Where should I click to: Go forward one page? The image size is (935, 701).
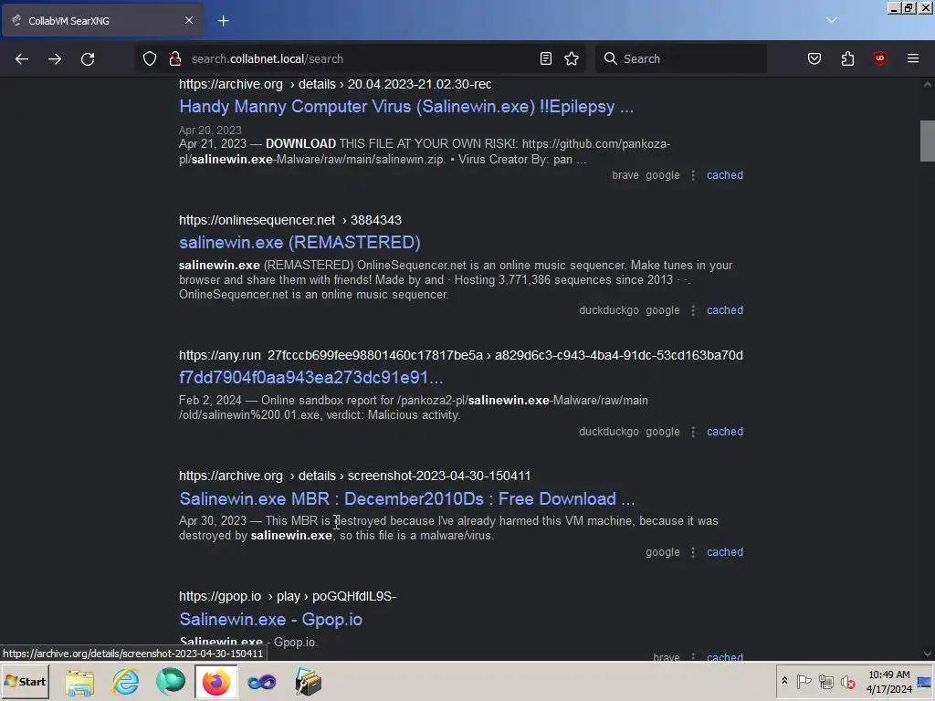click(x=55, y=59)
